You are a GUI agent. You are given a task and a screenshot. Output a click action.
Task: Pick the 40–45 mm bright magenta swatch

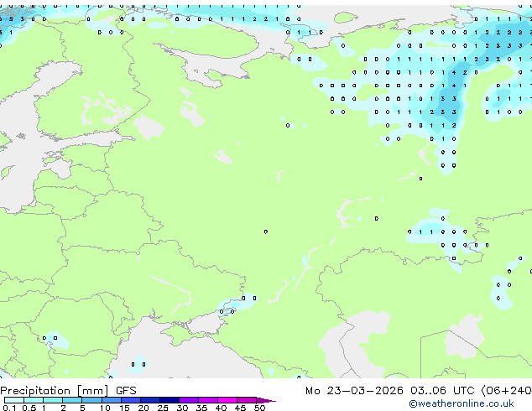(x=227, y=400)
